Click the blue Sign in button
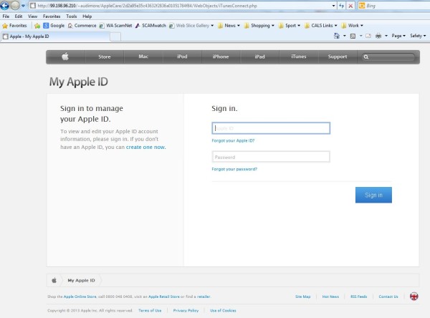Viewport: 430px width, 318px height. (x=373, y=195)
